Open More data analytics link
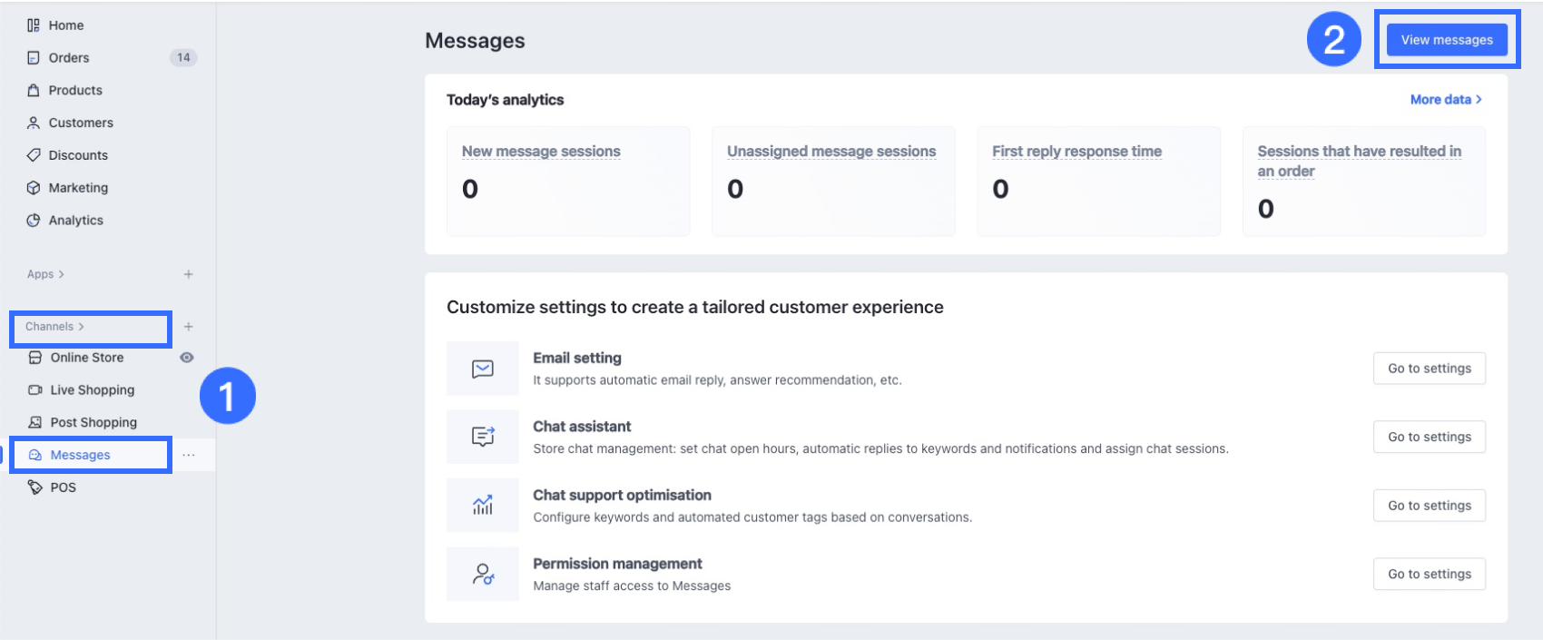The image size is (1543, 640). [1445, 100]
